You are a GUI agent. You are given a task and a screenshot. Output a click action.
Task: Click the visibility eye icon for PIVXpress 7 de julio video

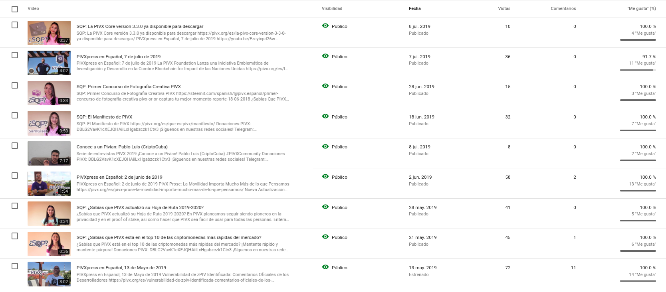point(325,56)
